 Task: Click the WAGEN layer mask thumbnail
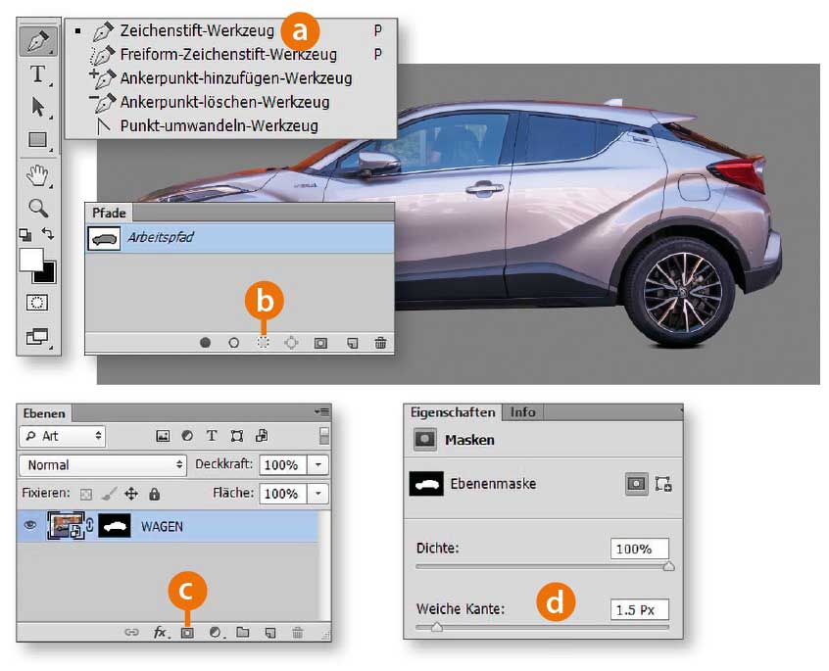click(x=115, y=526)
